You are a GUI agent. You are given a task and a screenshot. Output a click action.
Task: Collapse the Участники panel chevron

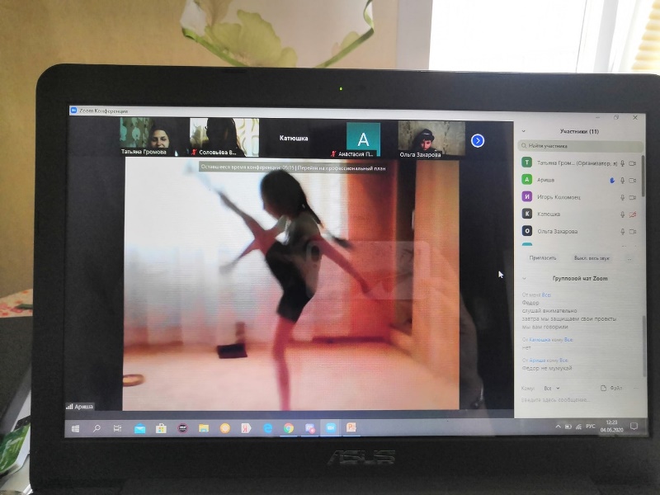[525, 132]
